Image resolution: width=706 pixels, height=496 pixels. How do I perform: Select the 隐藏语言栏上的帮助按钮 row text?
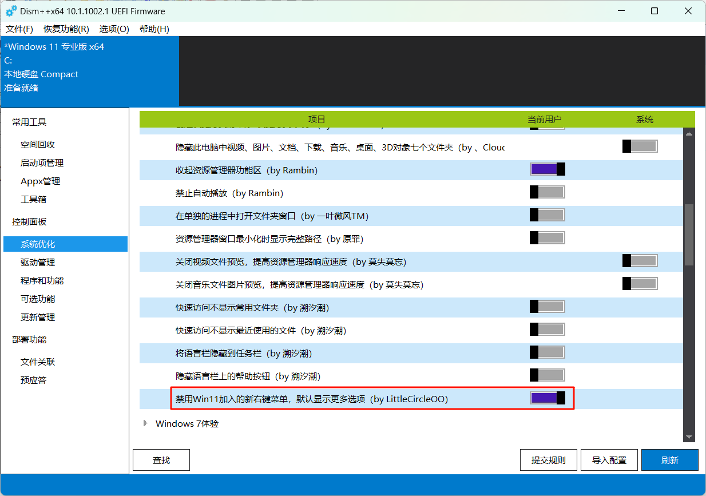click(x=248, y=376)
